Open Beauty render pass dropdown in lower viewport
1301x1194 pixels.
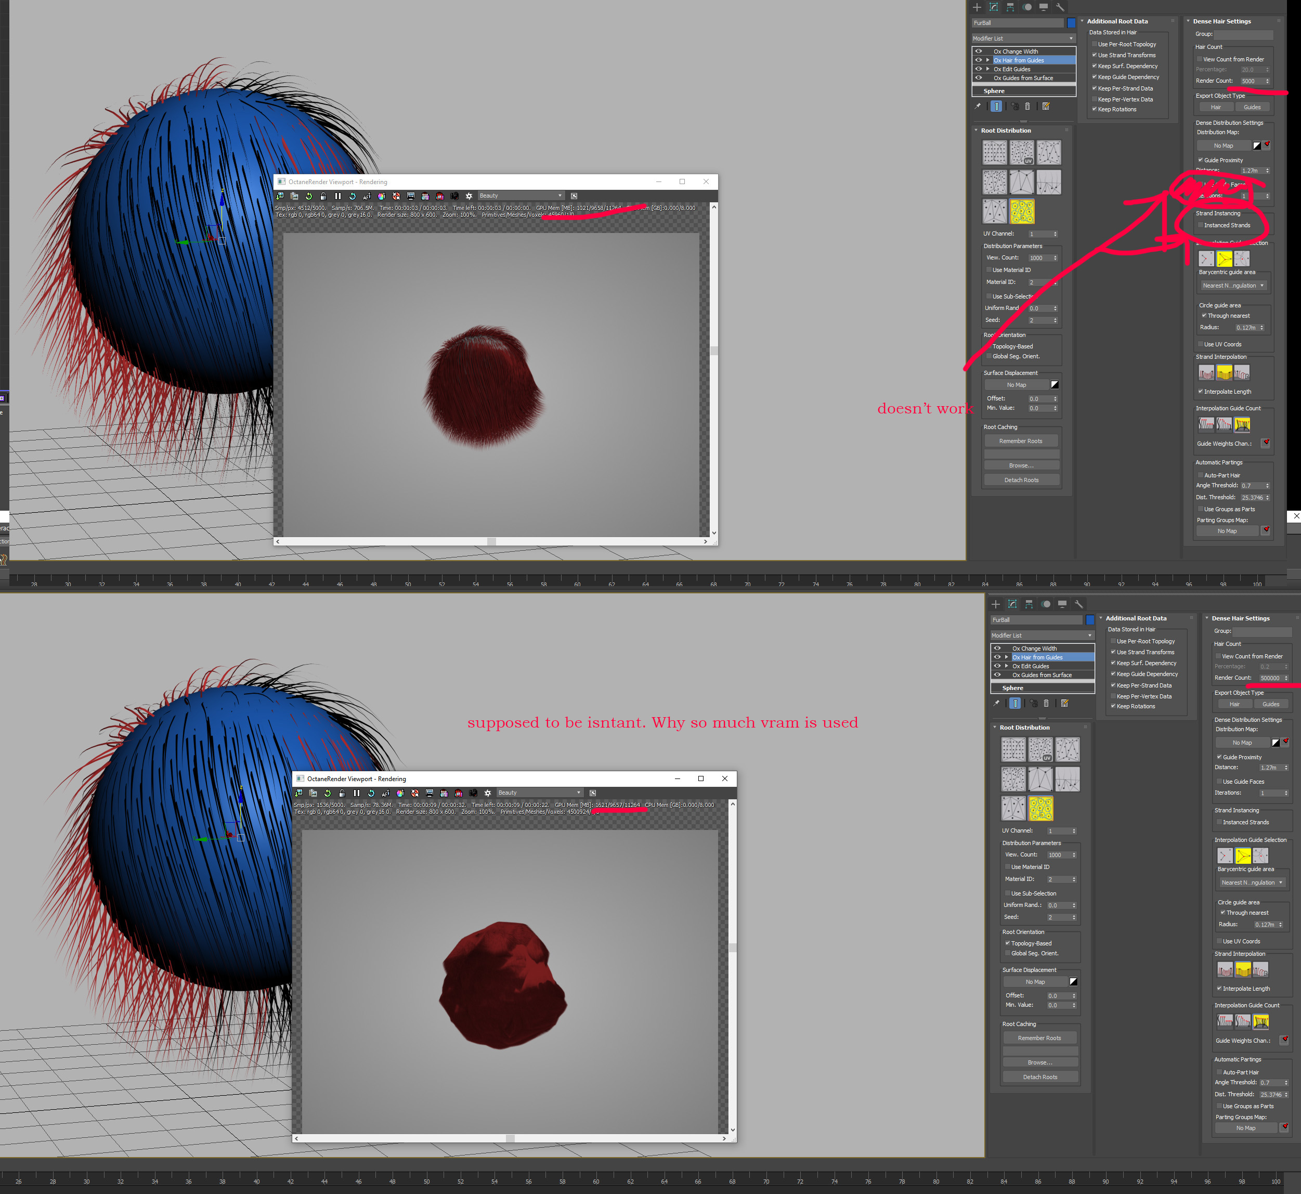tap(539, 793)
